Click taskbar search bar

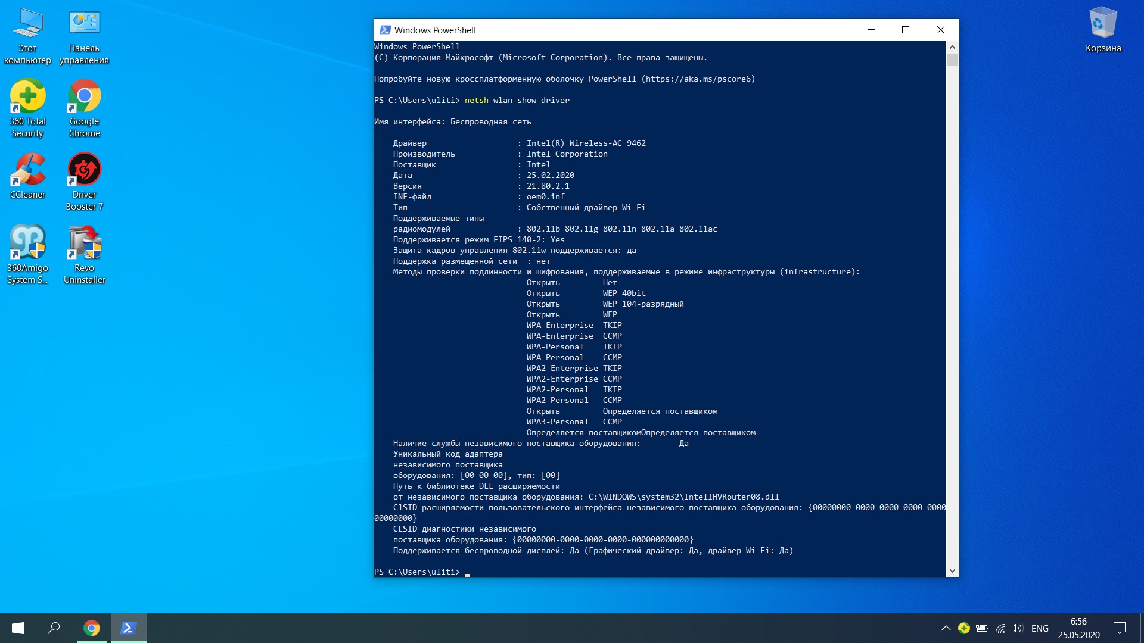coord(54,628)
